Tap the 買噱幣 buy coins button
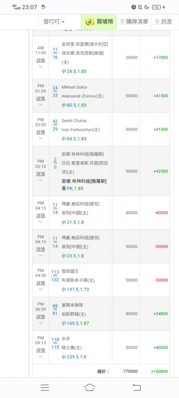Viewport: 179px width, 398px height. tap(99, 22)
